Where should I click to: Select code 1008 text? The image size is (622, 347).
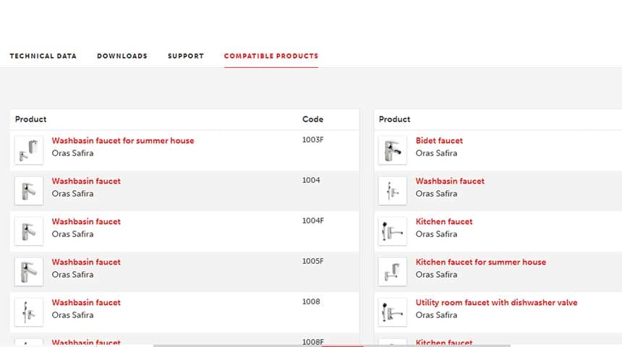coord(311,301)
